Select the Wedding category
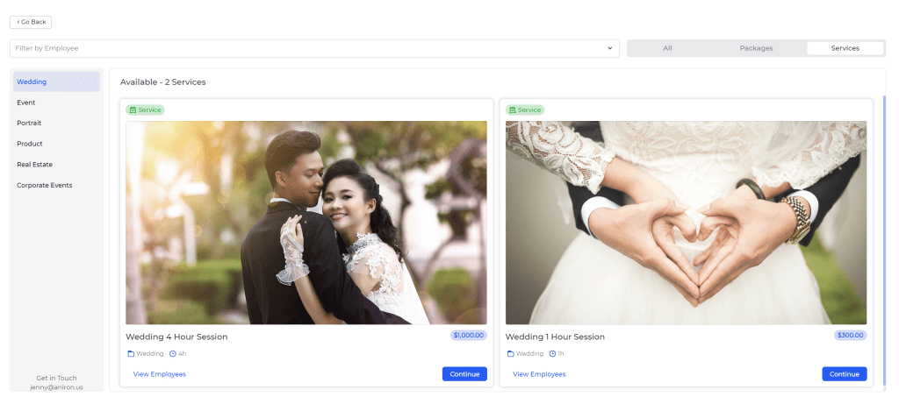The width and height of the screenshot is (899, 404). [x=57, y=82]
